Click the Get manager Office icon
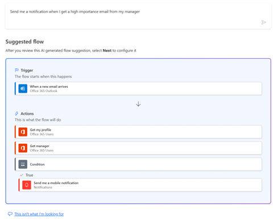278x223 pixels. coord(23,148)
